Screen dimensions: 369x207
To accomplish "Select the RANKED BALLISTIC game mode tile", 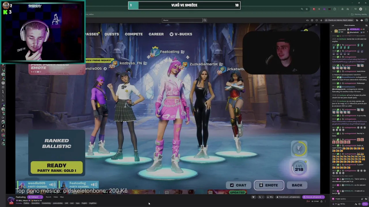I will (x=57, y=143).
